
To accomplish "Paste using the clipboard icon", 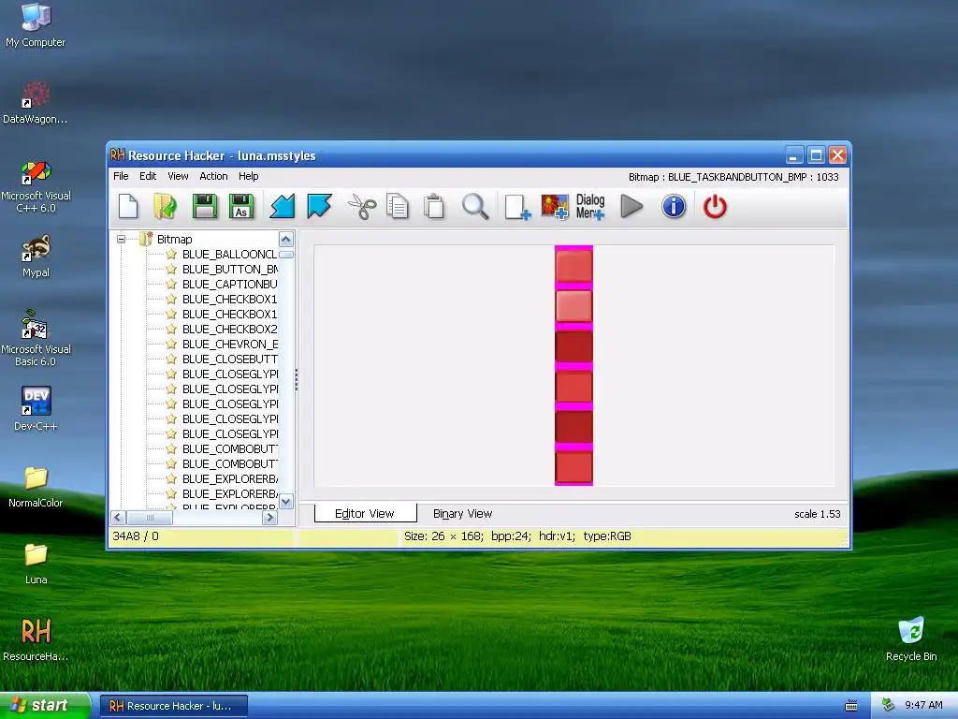I will (434, 207).
